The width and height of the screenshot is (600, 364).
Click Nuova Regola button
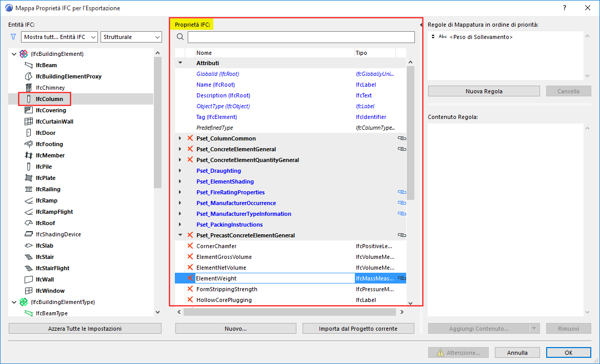click(484, 91)
